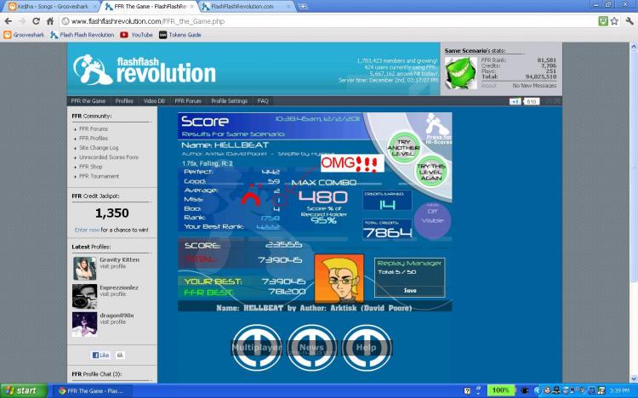Save the replay in Replay Manager
This screenshot has width=638, height=398.
tap(410, 290)
